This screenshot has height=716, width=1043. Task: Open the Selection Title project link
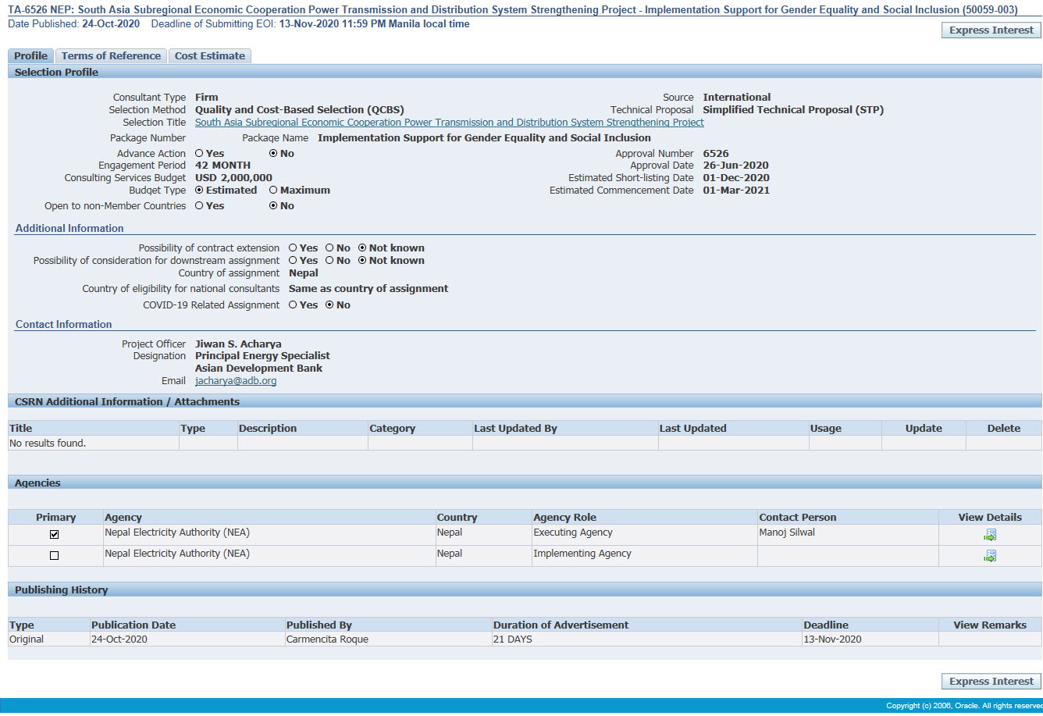pyautogui.click(x=450, y=123)
